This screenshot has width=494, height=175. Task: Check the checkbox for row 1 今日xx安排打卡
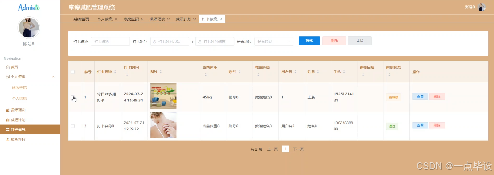pos(73,97)
